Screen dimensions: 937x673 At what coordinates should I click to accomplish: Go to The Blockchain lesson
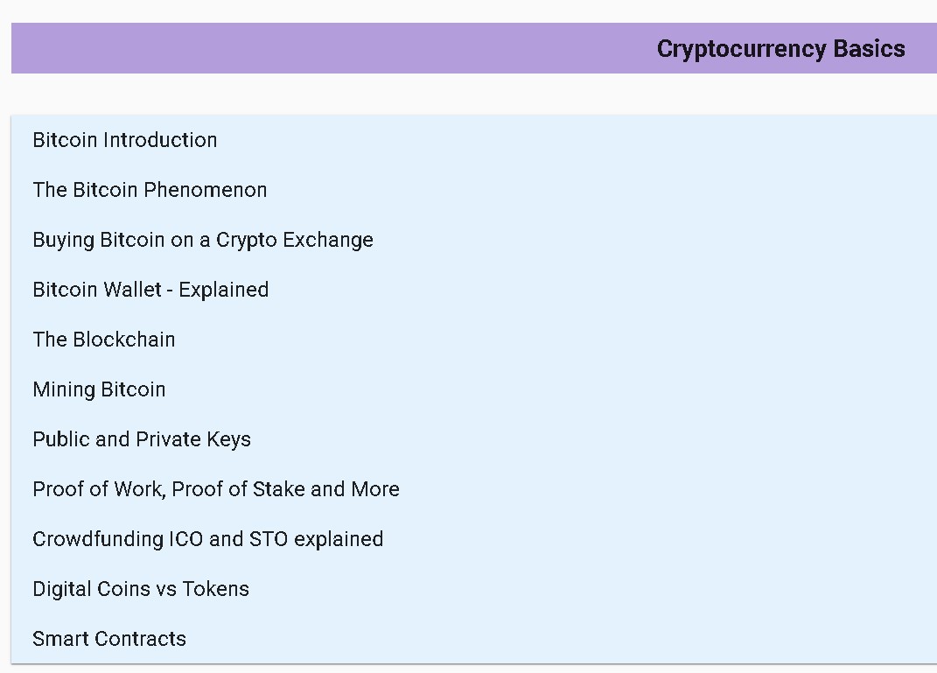pyautogui.click(x=104, y=340)
